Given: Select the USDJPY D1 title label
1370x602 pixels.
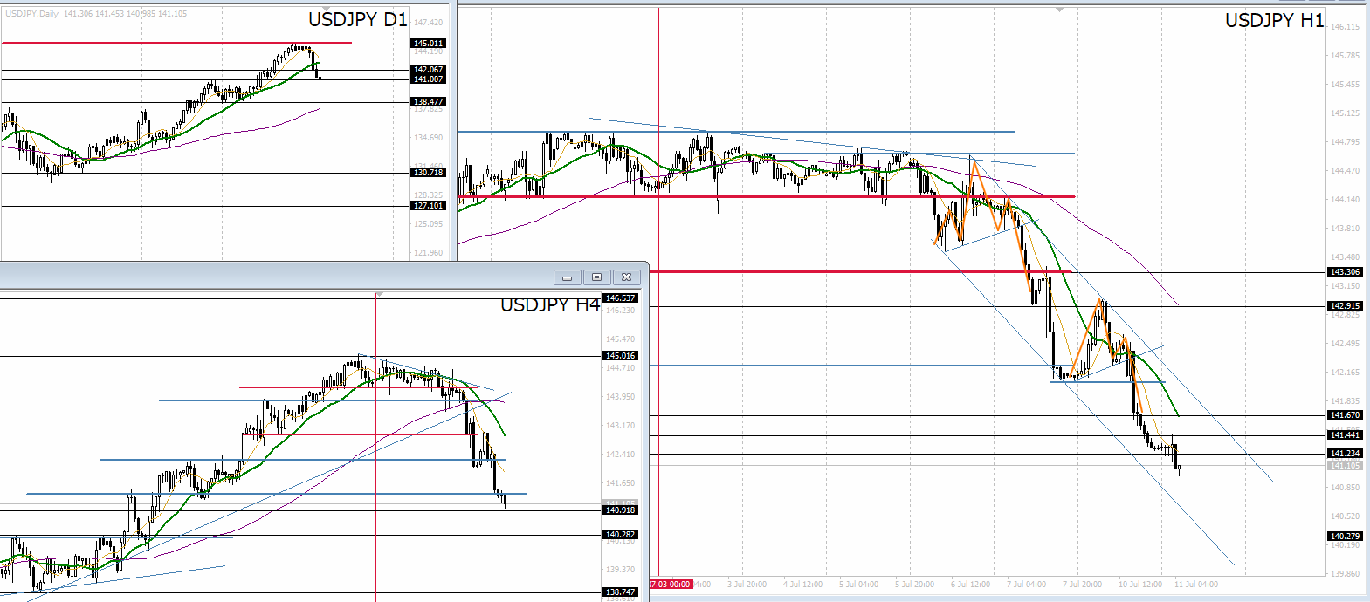Looking at the screenshot, I should click(x=357, y=20).
